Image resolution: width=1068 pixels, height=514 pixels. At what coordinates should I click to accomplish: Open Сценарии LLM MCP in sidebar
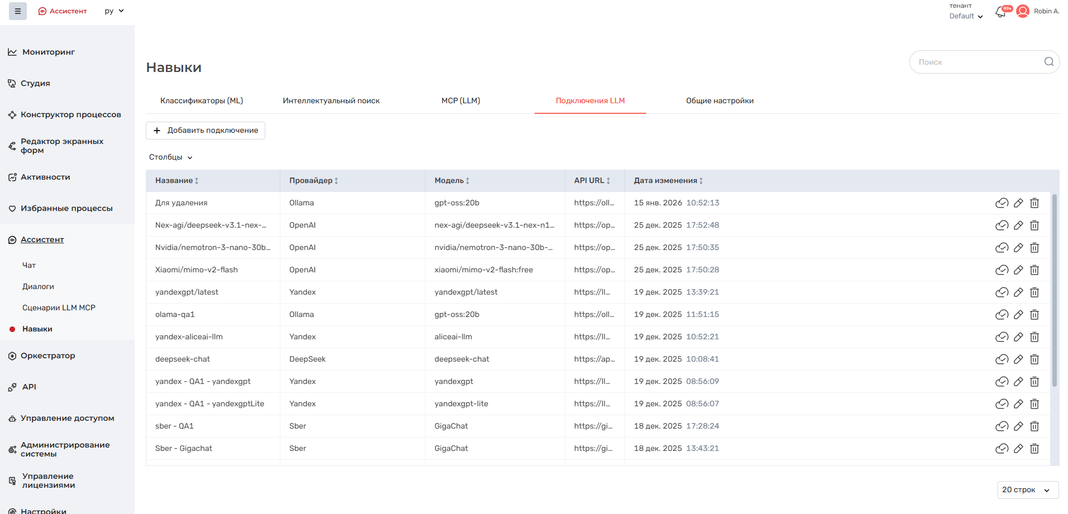click(59, 308)
